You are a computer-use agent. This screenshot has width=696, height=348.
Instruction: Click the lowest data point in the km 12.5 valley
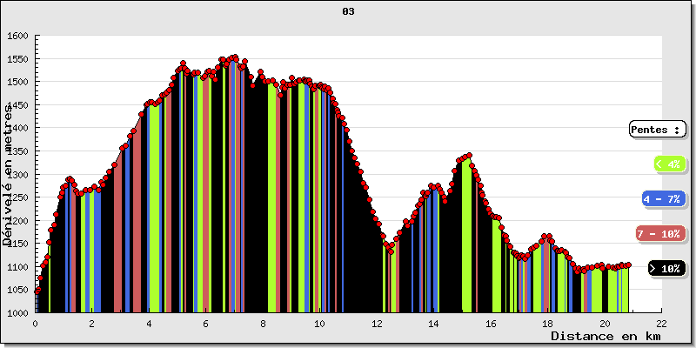(x=391, y=252)
